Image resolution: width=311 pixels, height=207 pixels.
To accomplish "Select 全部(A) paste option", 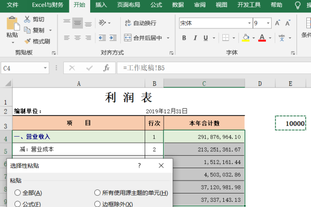I will (x=28, y=193).
